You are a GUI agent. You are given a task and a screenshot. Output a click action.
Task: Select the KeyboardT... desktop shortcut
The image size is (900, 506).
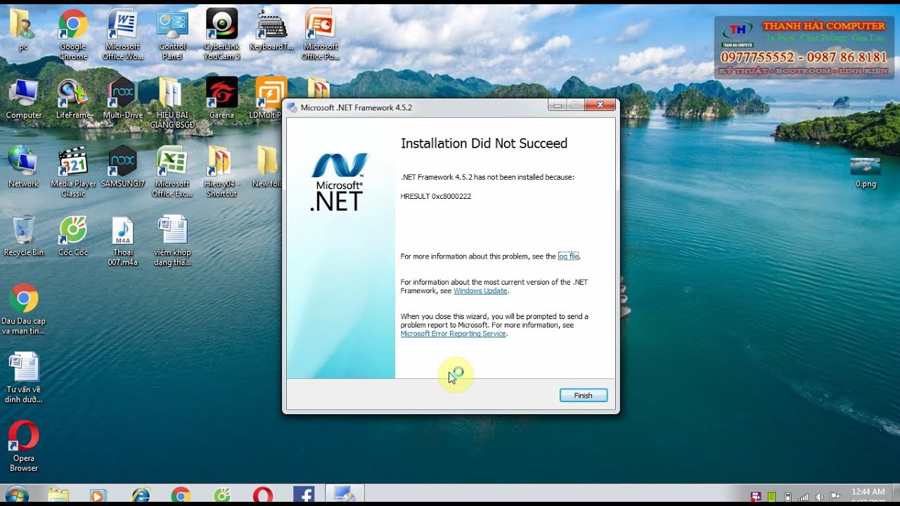click(271, 30)
